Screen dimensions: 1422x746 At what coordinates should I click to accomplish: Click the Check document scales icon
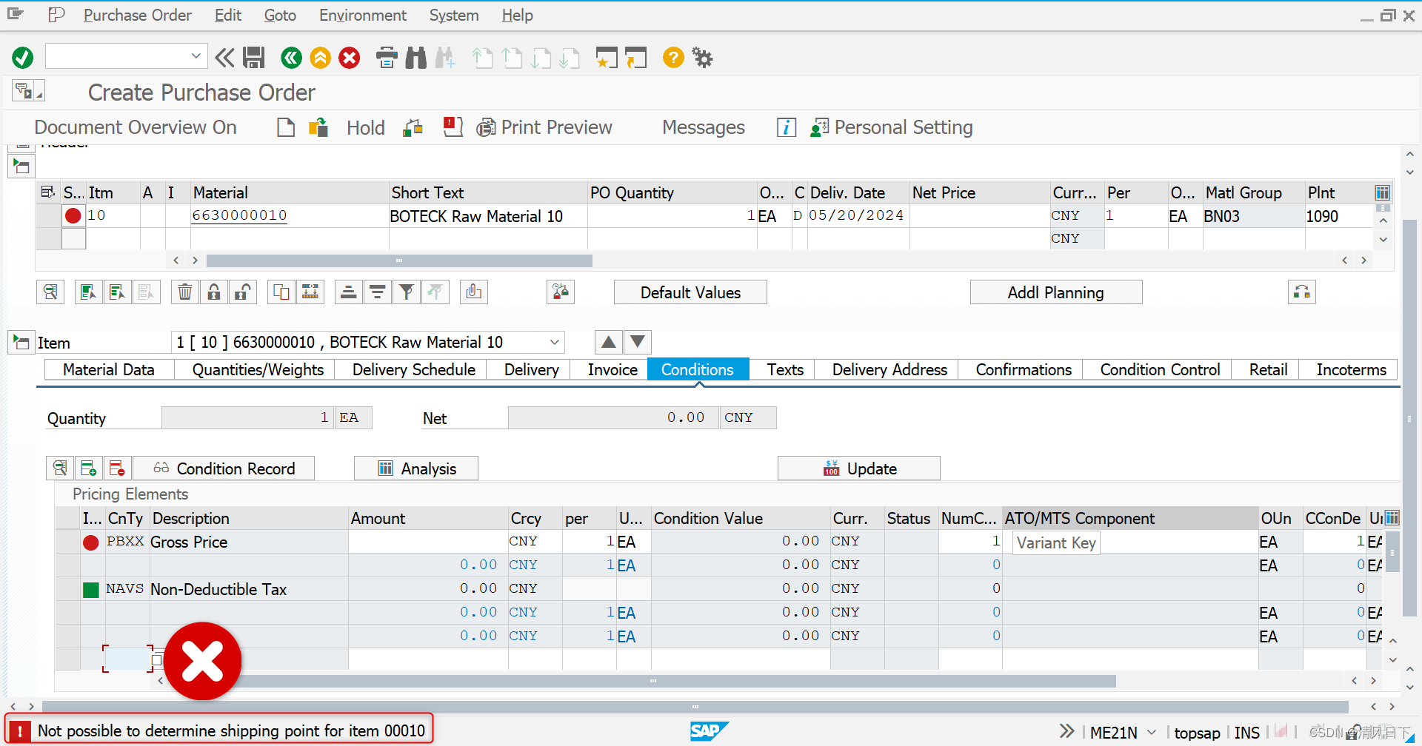point(413,127)
